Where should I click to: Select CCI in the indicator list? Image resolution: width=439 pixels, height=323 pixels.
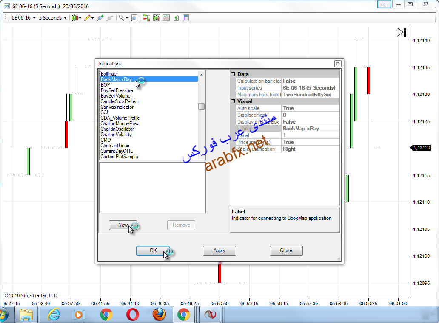(x=149, y=112)
